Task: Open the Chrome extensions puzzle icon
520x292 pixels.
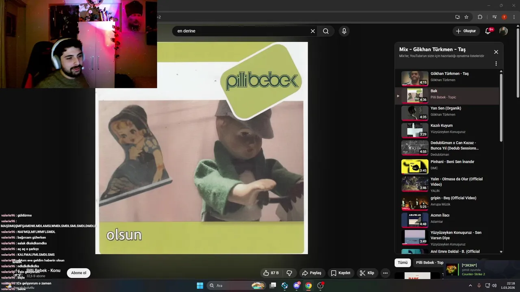Action: pos(480,17)
